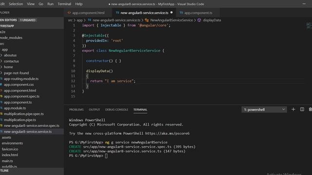Image resolution: width=312 pixels, height=175 pixels.
Task: Open the Run menu
Action: 50,4
